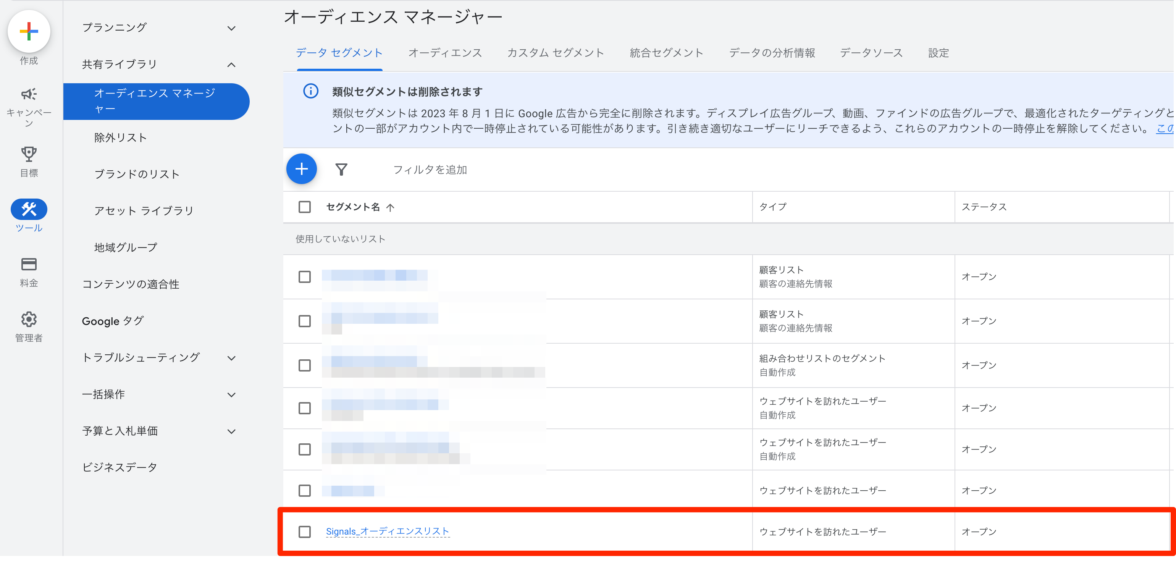Open 地域グループ in sidebar
This screenshot has height=572, width=1176.
point(126,247)
